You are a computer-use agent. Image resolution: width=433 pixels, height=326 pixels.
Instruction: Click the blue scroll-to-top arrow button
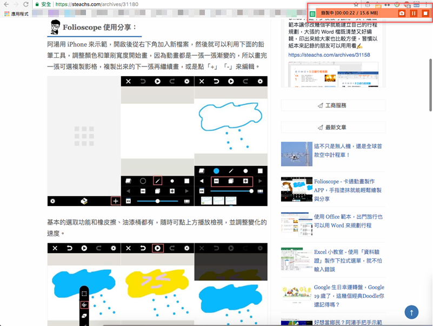[411, 312]
